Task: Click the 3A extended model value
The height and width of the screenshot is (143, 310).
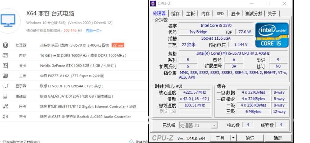Action: point(234,66)
